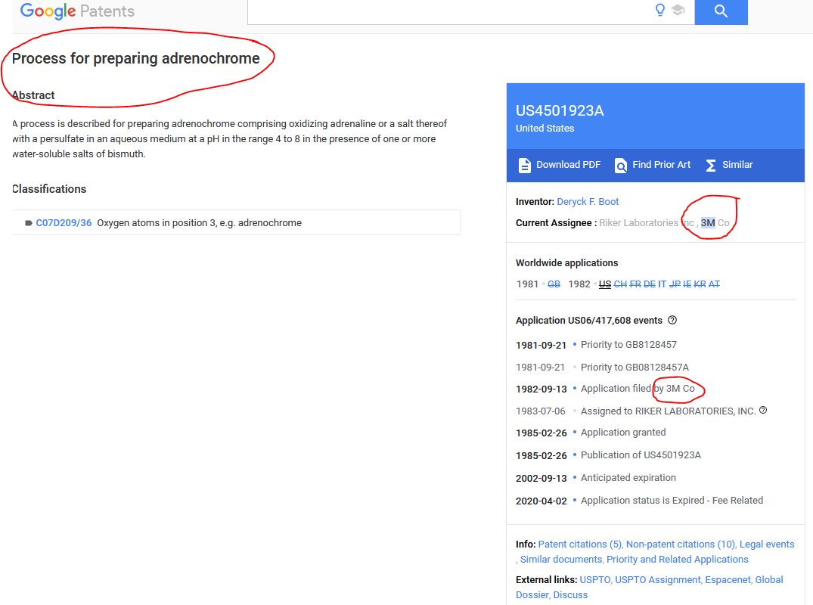Open the Download PDF button
Viewport: 813px width, 605px height.
tap(560, 165)
